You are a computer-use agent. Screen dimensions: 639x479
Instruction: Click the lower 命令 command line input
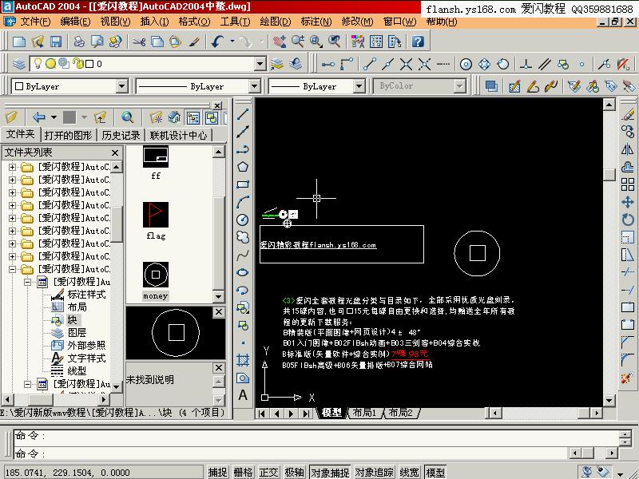[291, 453]
